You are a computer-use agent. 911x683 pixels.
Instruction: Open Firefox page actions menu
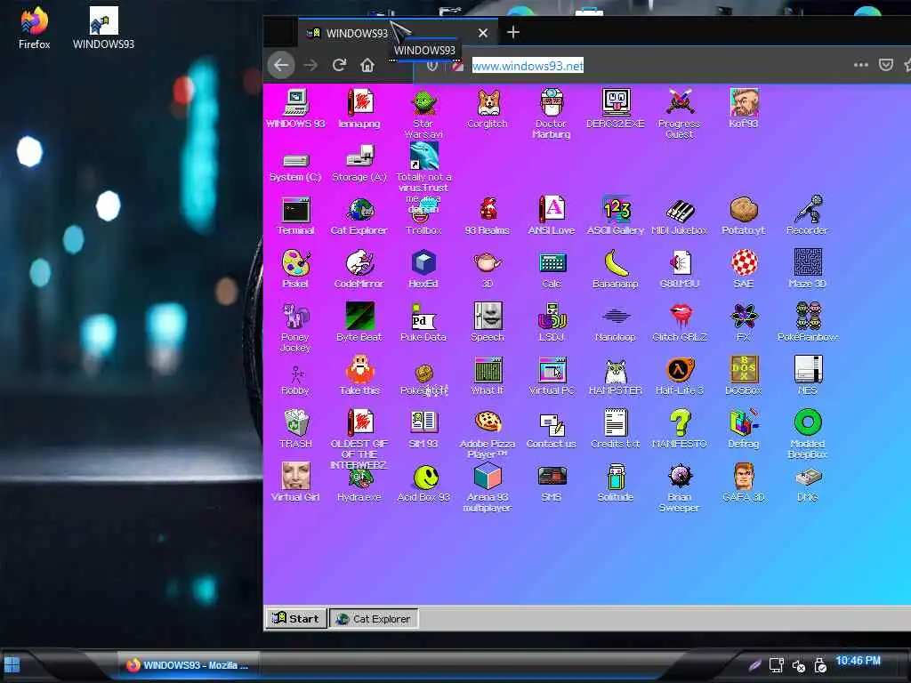click(x=861, y=64)
